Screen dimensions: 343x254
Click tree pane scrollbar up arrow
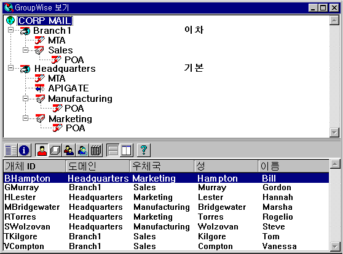click(334, 20)
